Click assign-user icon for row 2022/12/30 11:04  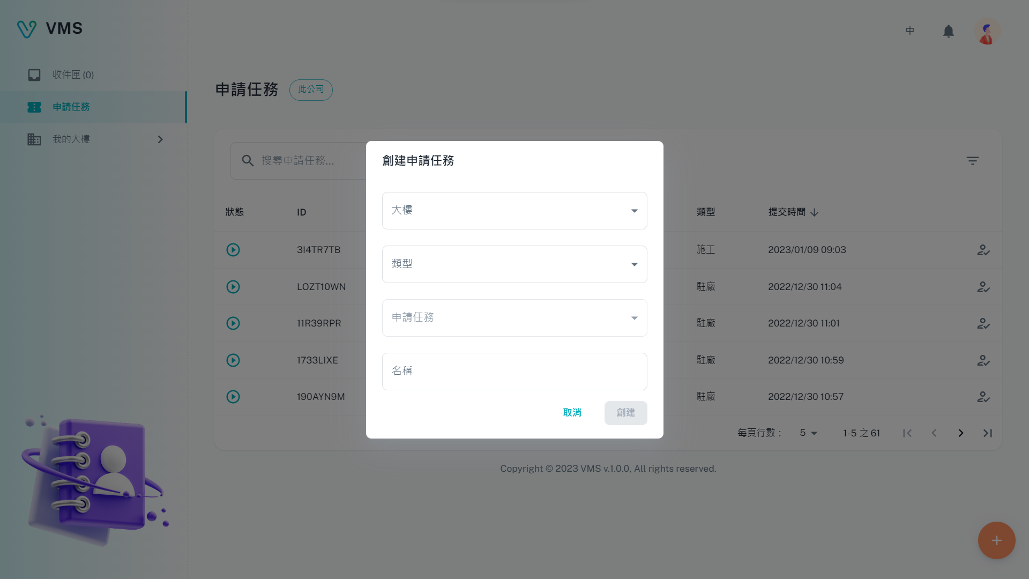pos(983,287)
